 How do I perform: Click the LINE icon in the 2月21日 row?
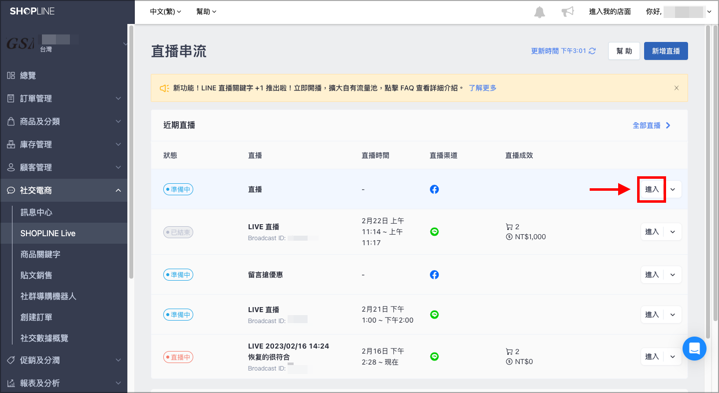pos(434,315)
